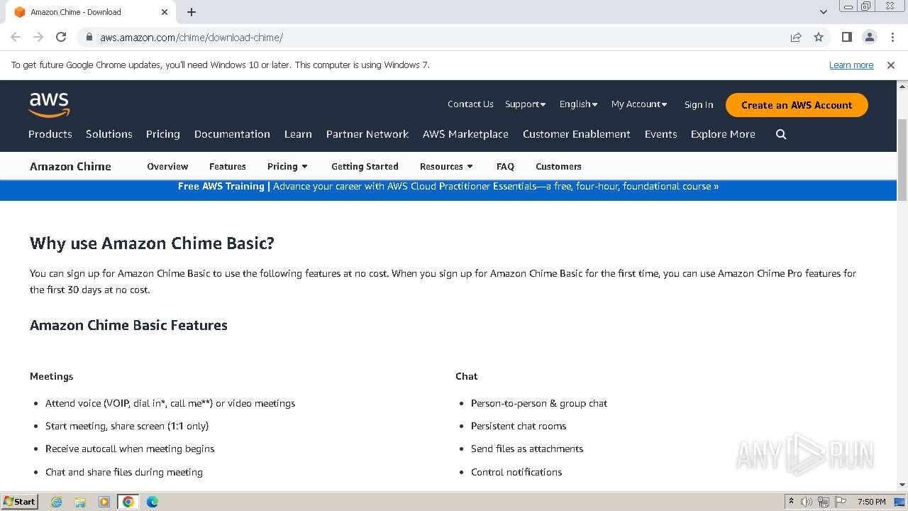Click the Contact Us link
The height and width of the screenshot is (511, 908).
pos(470,104)
